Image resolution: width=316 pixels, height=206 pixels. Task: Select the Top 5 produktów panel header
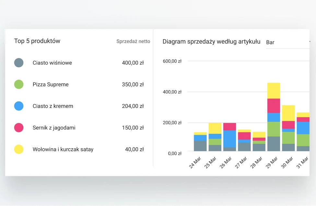37,41
